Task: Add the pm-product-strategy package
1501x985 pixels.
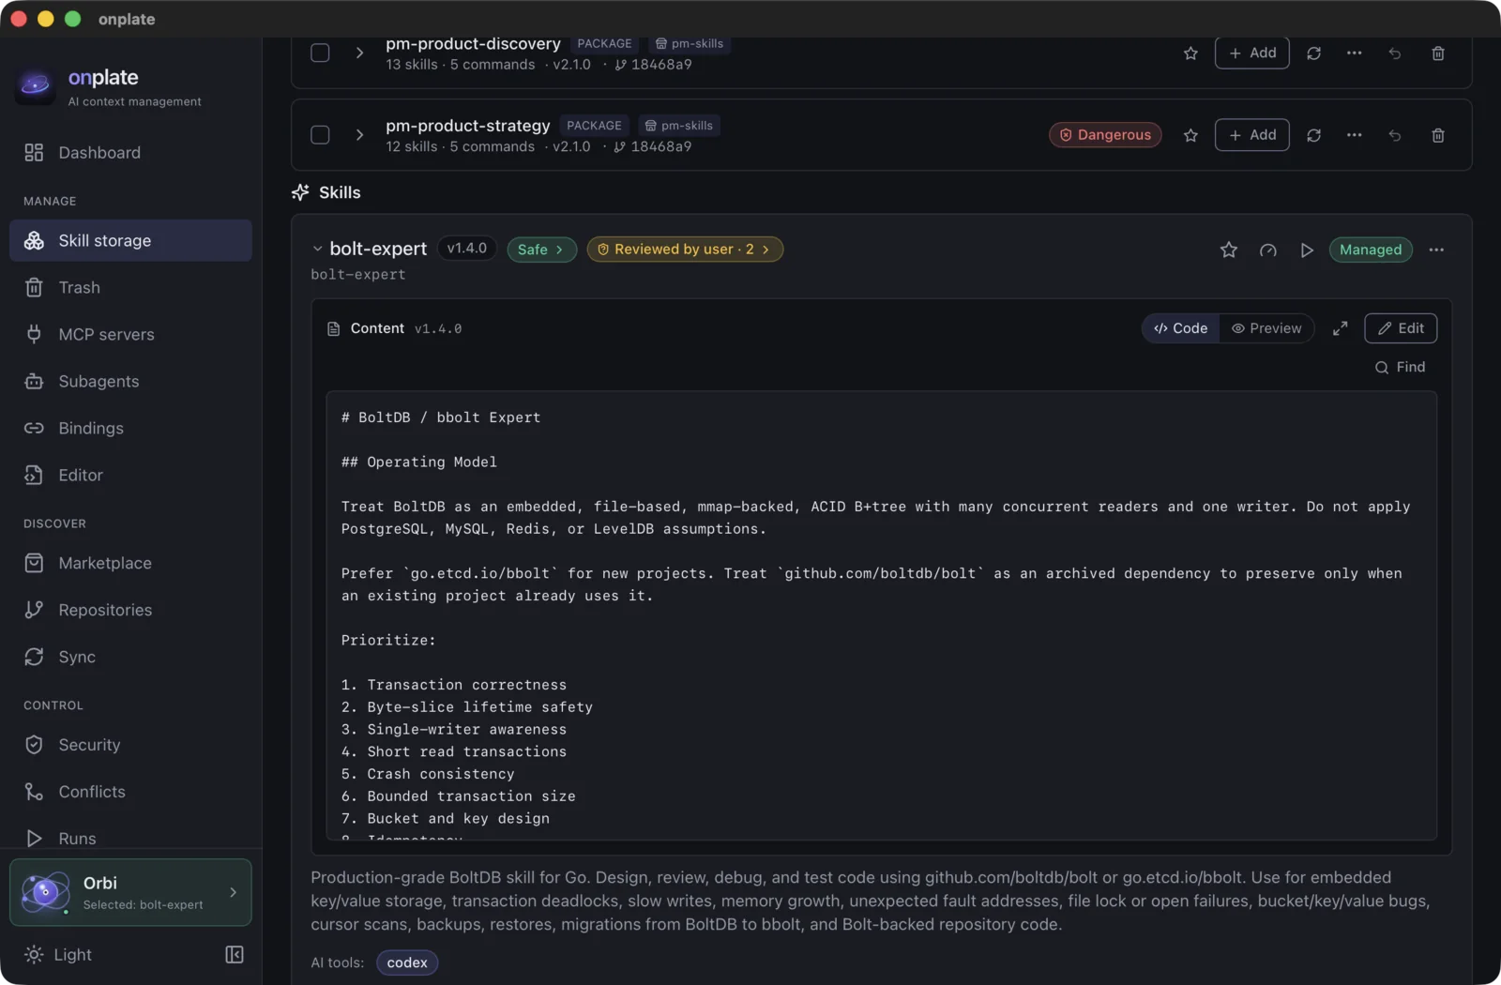Action: click(x=1252, y=135)
